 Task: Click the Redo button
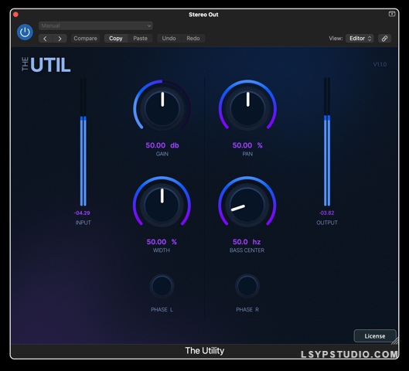pos(193,39)
